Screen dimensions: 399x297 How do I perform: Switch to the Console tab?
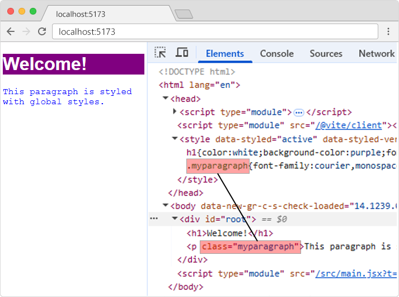[276, 53]
